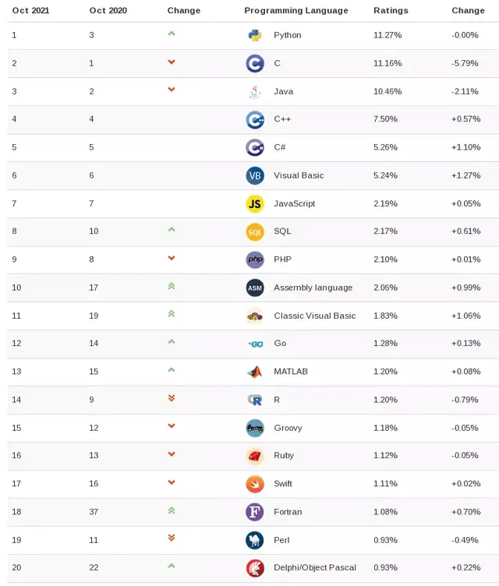The height and width of the screenshot is (586, 499).
Task: Select the Visual Basic VB icon
Action: (255, 175)
